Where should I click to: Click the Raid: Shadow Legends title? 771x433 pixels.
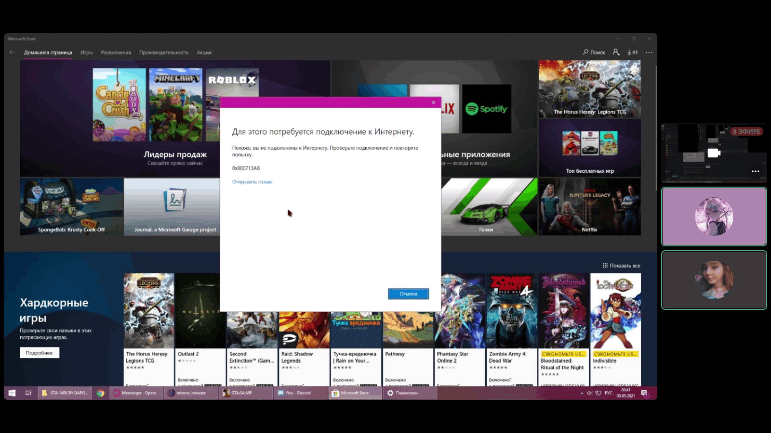click(x=297, y=357)
